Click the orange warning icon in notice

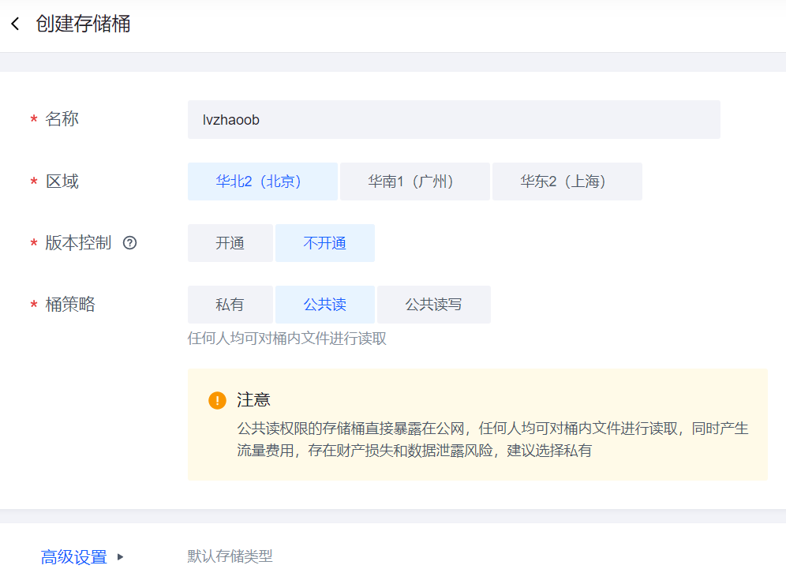217,400
